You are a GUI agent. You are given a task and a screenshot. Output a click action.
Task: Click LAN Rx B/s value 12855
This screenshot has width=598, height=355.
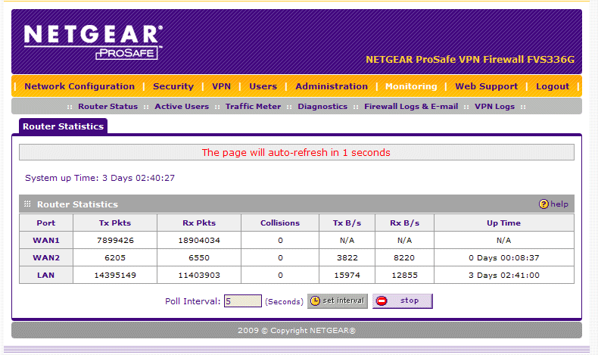[x=405, y=276]
